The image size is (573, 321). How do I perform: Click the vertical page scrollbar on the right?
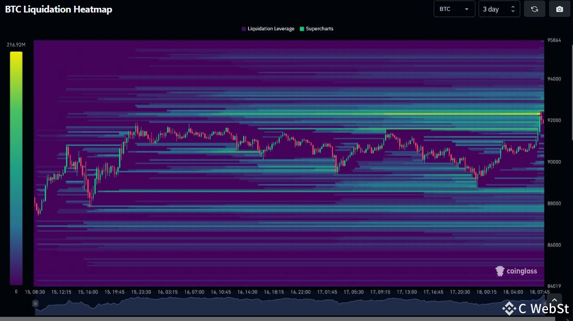[x=571, y=92]
